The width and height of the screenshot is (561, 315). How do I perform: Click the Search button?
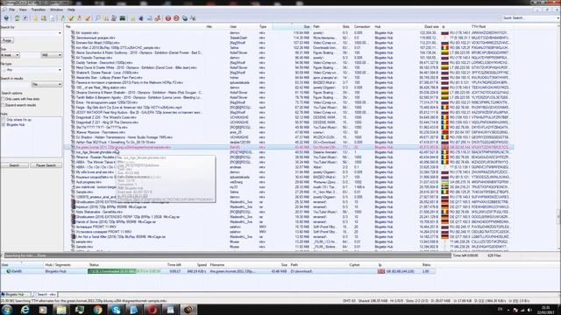(14, 165)
